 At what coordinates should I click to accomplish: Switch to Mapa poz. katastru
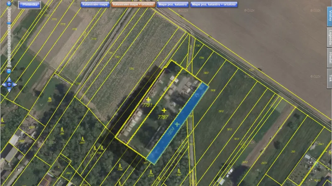[x=172, y=4]
